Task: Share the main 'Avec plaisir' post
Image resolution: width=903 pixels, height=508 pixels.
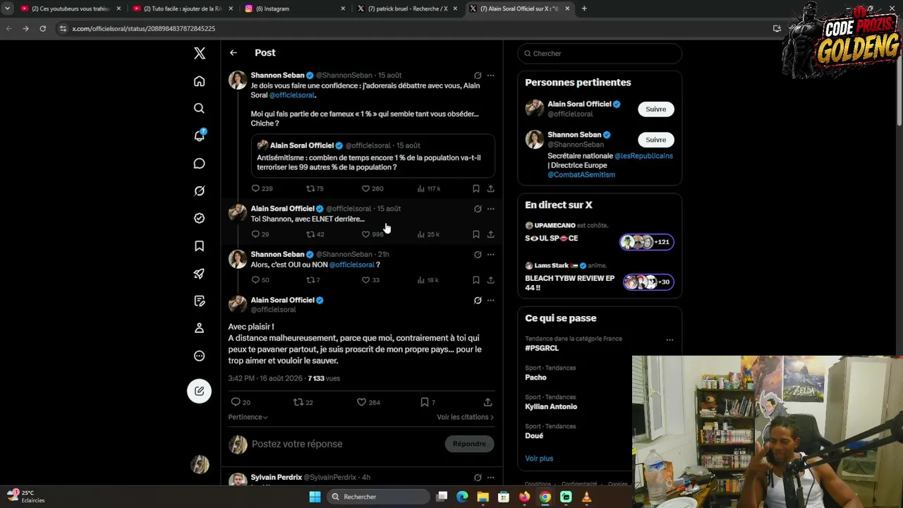Action: pyautogui.click(x=487, y=402)
